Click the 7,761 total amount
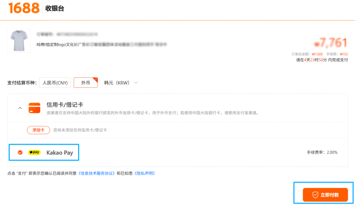The image size is (355, 210). pos(331,43)
